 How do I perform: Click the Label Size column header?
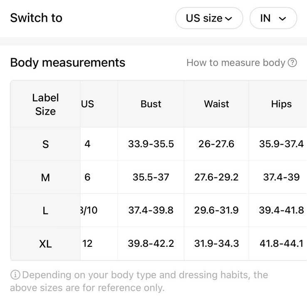pos(45,104)
